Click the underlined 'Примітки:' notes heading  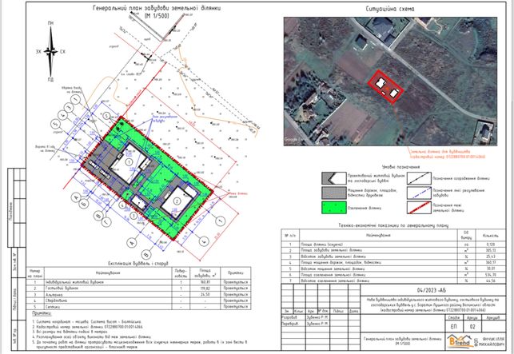[41, 314]
